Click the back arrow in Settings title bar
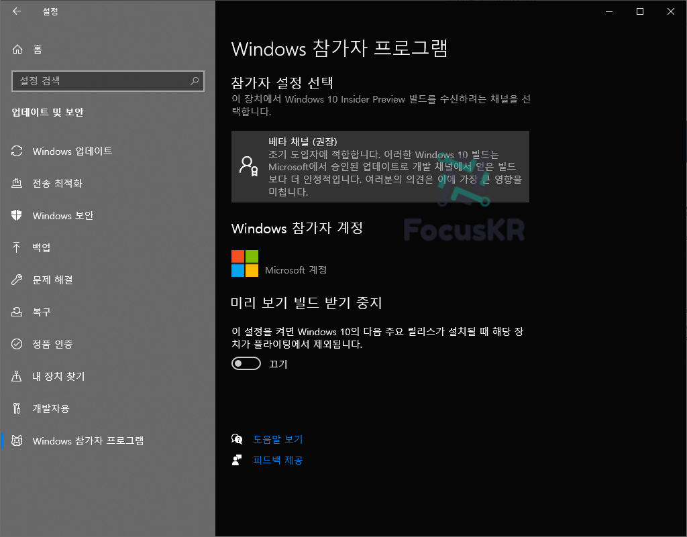 [x=17, y=11]
